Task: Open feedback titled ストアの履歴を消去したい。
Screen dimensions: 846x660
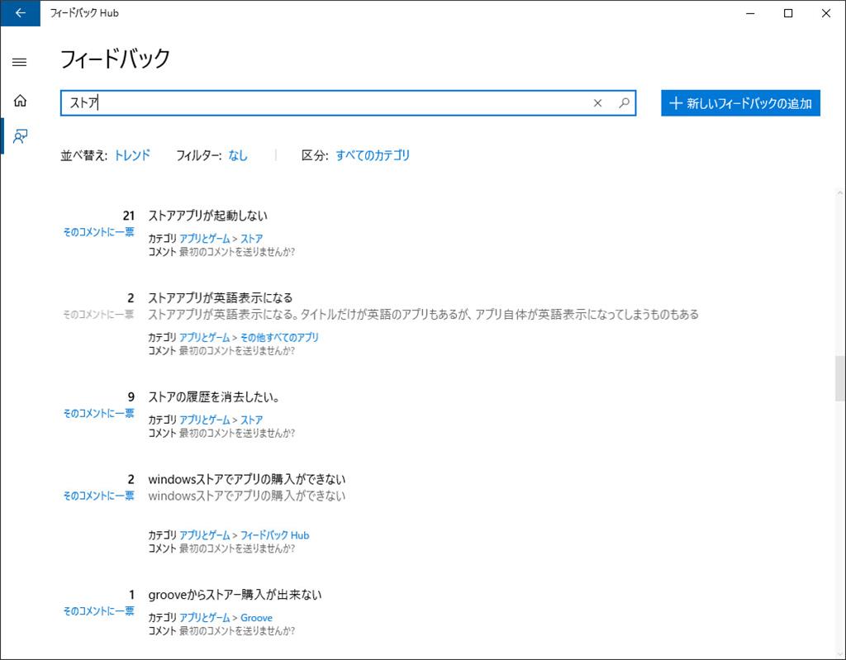Action: [214, 397]
